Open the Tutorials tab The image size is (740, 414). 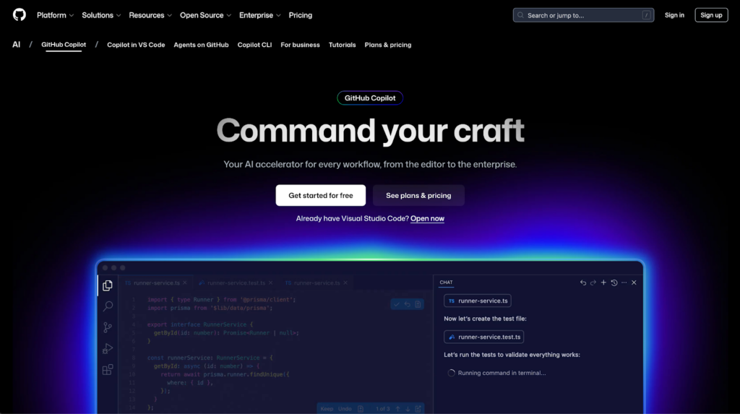pyautogui.click(x=342, y=45)
